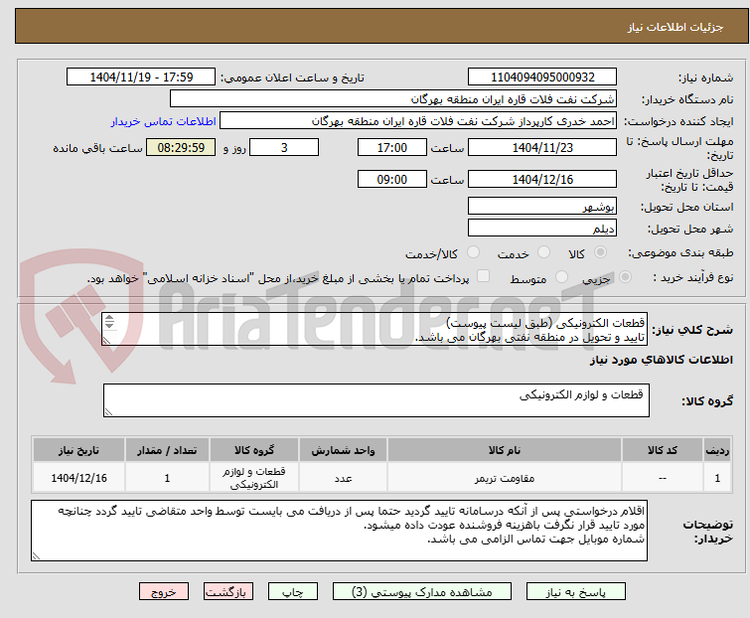Select the خدمت radio button
750x618 pixels.
(x=543, y=252)
